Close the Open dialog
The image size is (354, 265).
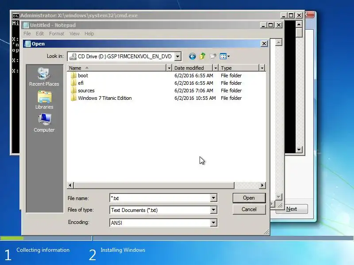tap(264, 43)
